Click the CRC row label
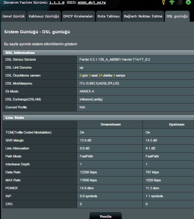The image size is (194, 219). click(9, 204)
